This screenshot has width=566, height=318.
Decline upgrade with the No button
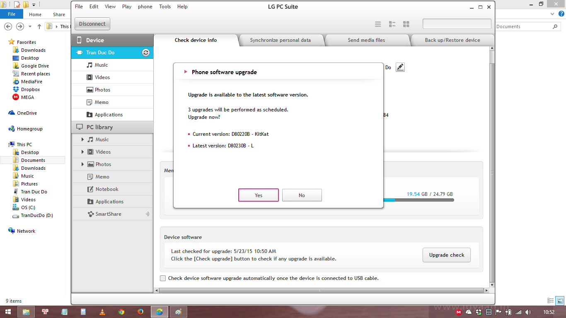[x=302, y=195]
